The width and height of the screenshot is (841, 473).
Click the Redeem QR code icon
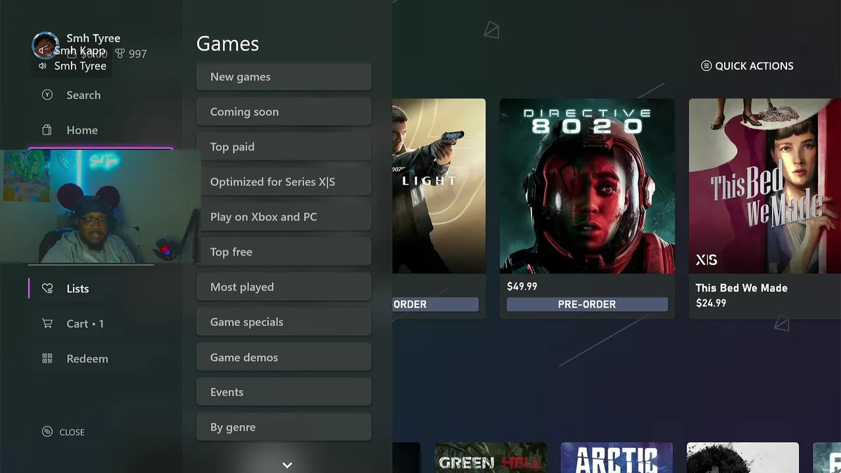pos(47,358)
